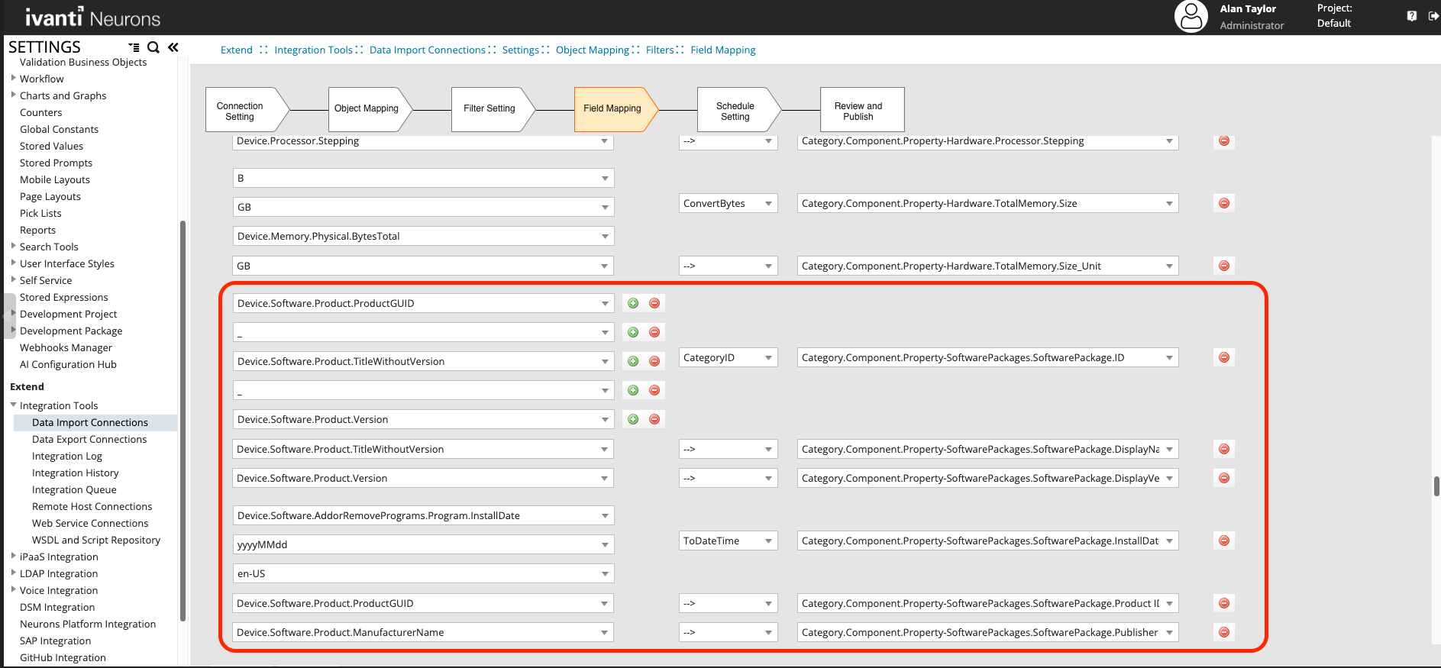The image size is (1441, 668).
Task: Delete the SoftwarePackage.Publisher mapping row
Action: point(1224,632)
